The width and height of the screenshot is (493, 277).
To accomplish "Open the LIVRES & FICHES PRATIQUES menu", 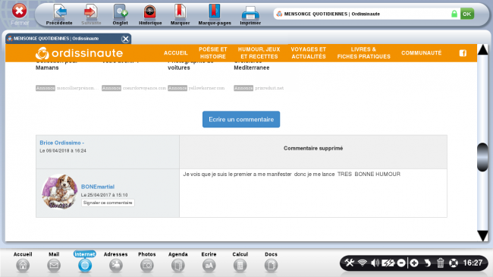I will (x=364, y=53).
